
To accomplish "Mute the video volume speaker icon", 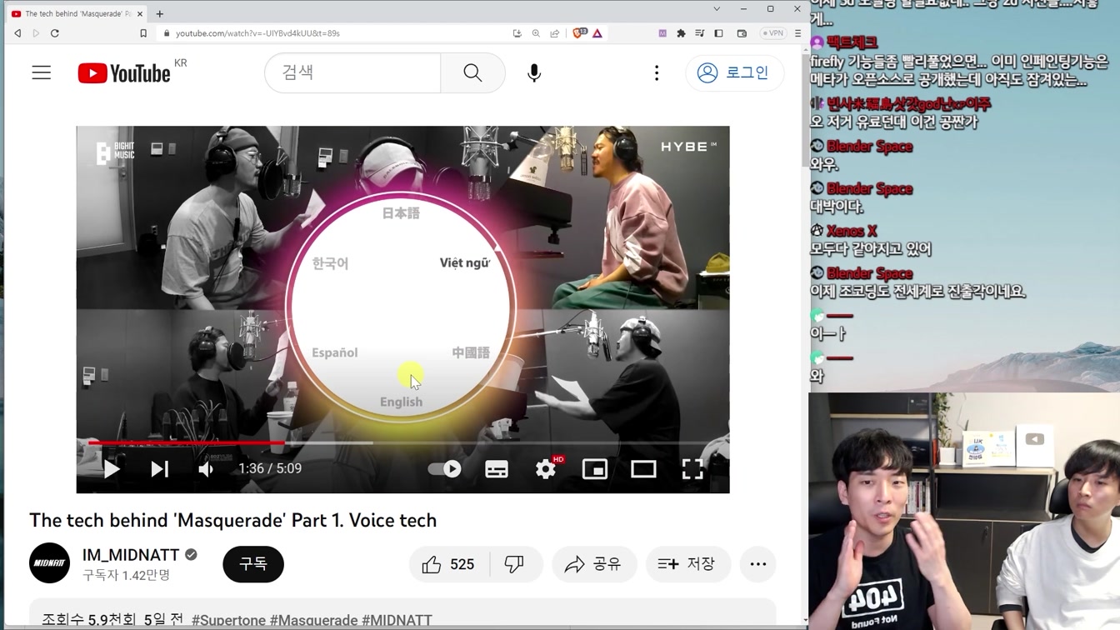I will pos(206,469).
